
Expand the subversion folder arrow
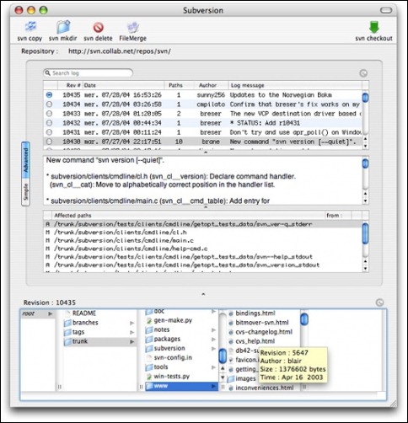coord(213,348)
